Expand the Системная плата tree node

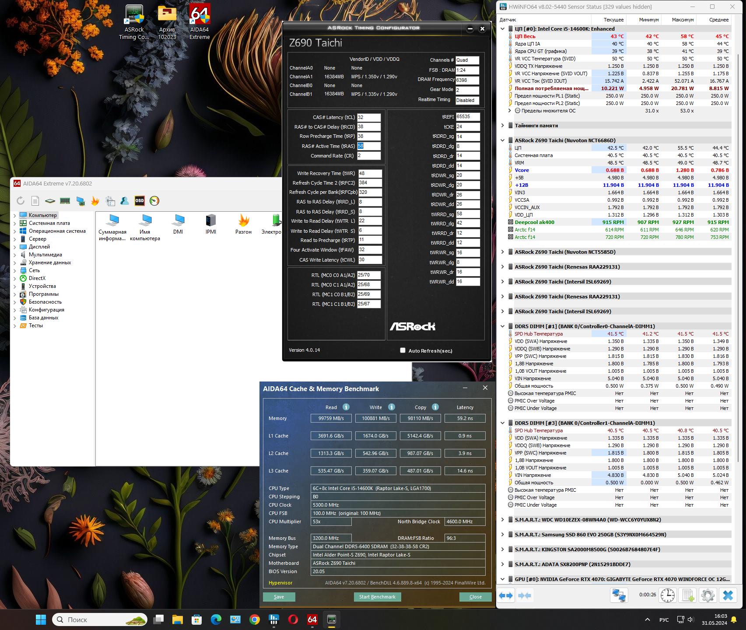pyautogui.click(x=14, y=223)
